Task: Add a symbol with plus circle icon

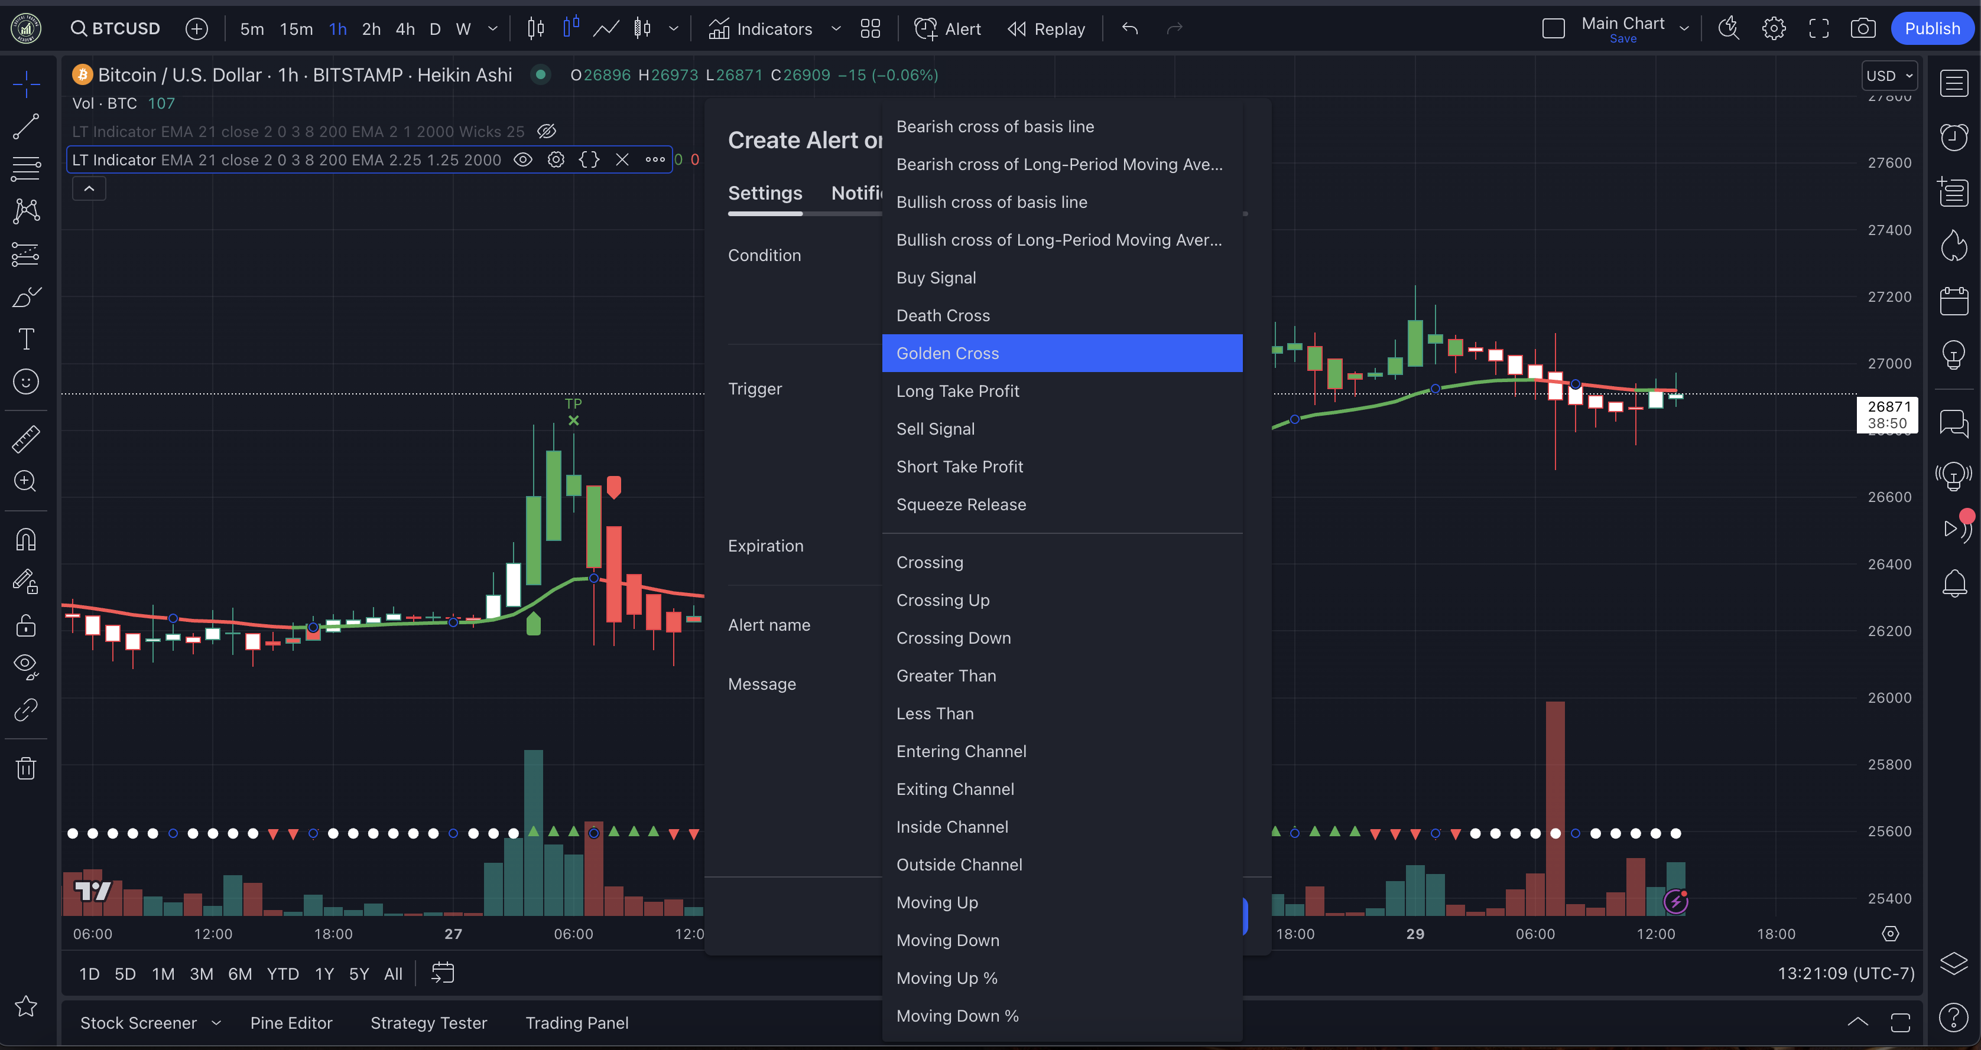Action: (197, 28)
